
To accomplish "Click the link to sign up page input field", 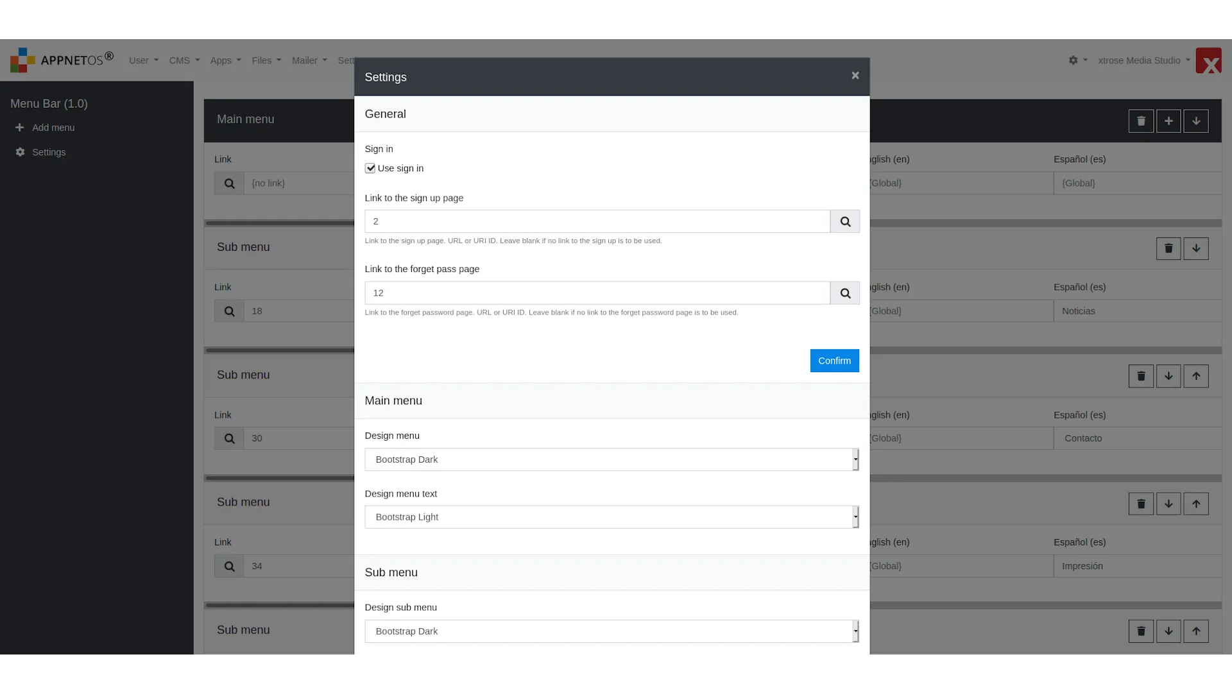I will click(597, 221).
